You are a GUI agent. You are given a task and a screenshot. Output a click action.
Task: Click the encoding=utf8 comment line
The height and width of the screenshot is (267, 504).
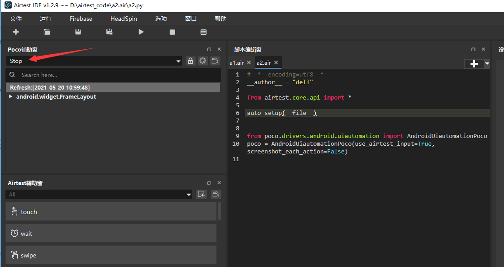[287, 75]
